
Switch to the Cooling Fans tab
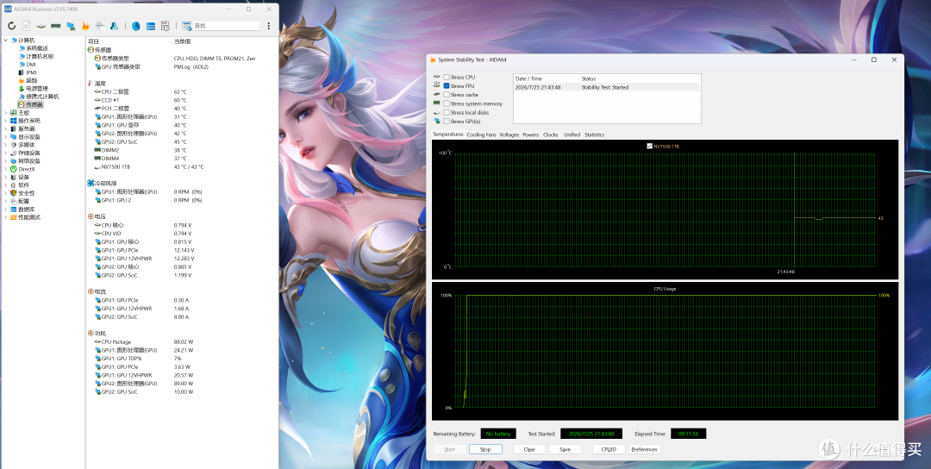click(x=481, y=134)
